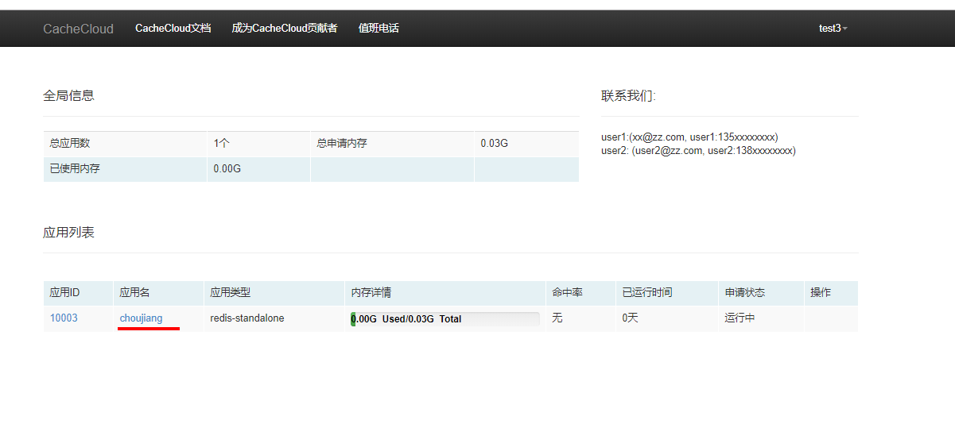Viewport: 955px width, 424px height.
Task: Click the 应用列表 section heading
Action: (68, 233)
